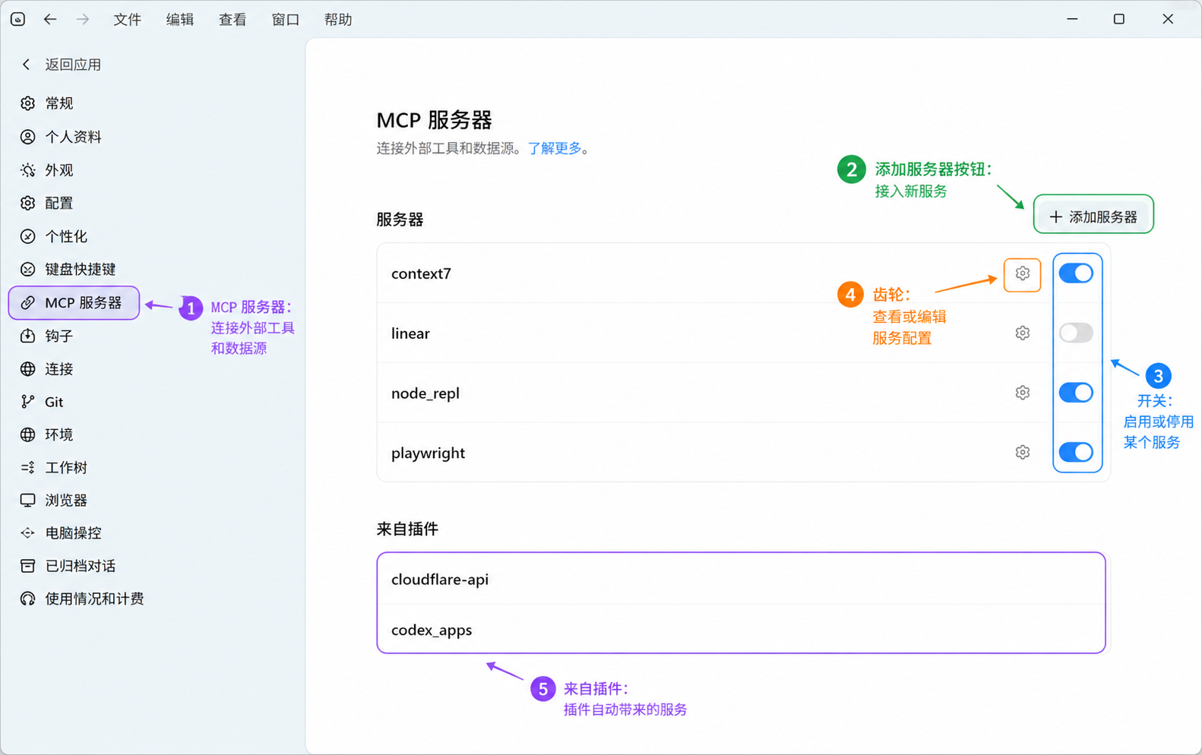
Task: Click the 连接 globe icon
Action: coord(27,369)
